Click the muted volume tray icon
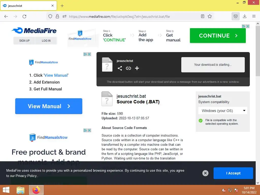This screenshot has height=195, width=260. pyautogui.click(x=224, y=190)
